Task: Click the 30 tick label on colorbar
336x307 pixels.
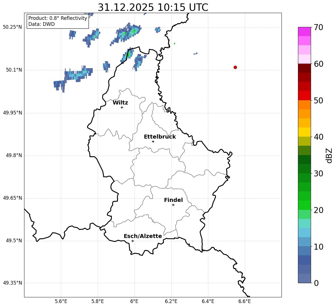Action: point(319,174)
